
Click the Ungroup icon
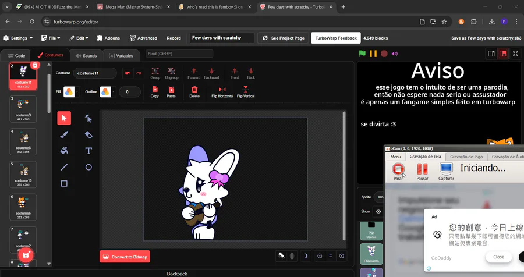click(171, 73)
